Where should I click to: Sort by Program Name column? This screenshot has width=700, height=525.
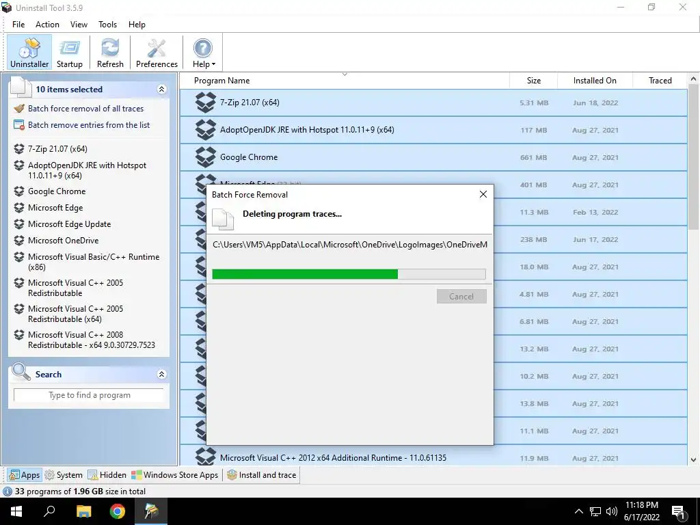(x=345, y=81)
